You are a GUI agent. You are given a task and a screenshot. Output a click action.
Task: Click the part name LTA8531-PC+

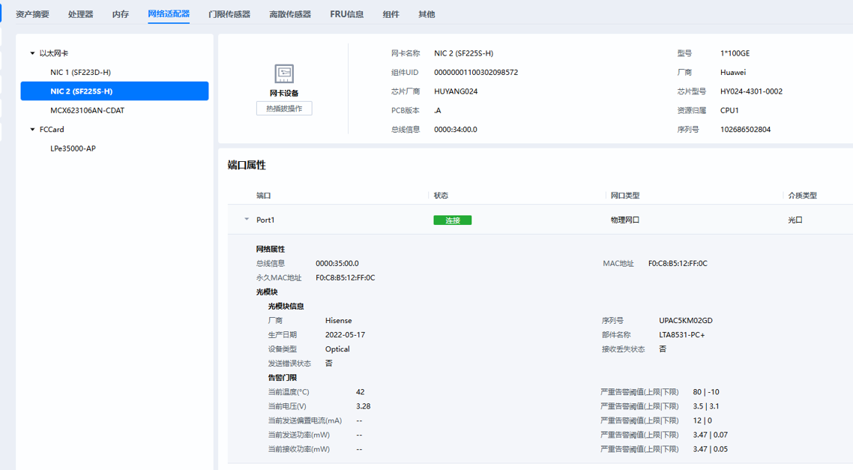pyautogui.click(x=681, y=334)
